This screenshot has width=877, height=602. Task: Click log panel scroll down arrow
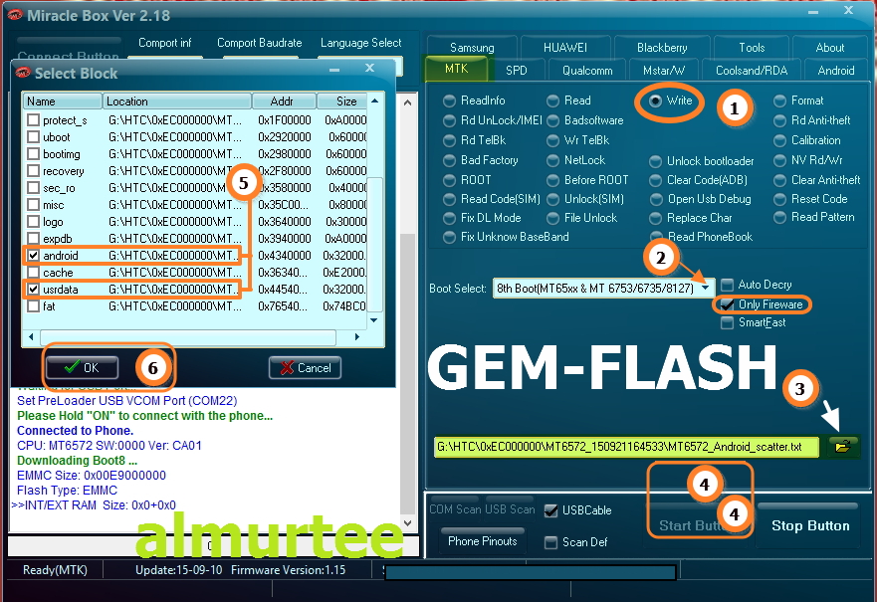[408, 523]
